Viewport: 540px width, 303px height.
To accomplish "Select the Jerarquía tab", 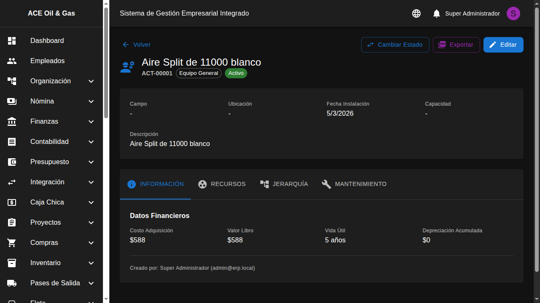I will coord(284,184).
